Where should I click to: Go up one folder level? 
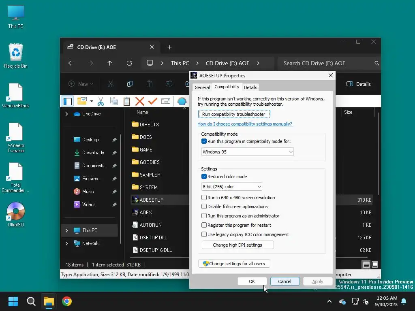pyautogui.click(x=109, y=63)
